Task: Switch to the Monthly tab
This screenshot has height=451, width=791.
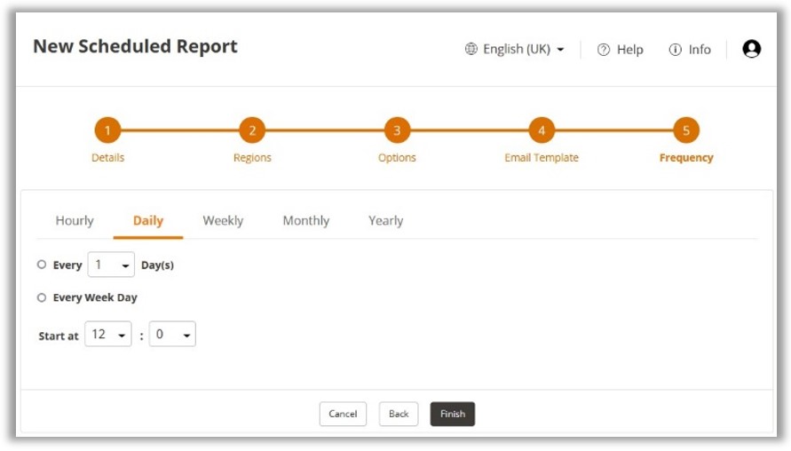Action: pos(306,221)
